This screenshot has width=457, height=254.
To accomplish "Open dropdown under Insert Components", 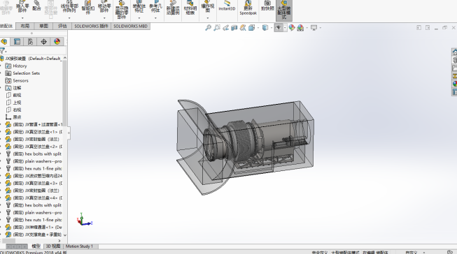I will pyautogui.click(x=22, y=18).
